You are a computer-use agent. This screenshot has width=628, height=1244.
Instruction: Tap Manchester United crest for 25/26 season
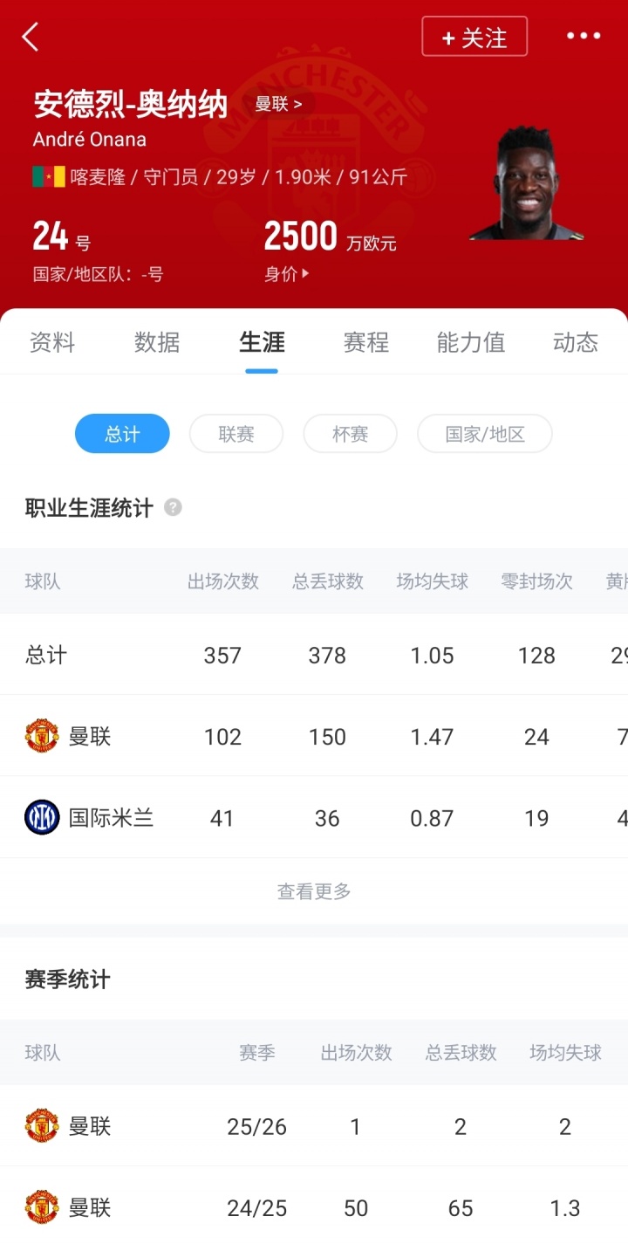pyautogui.click(x=42, y=1126)
